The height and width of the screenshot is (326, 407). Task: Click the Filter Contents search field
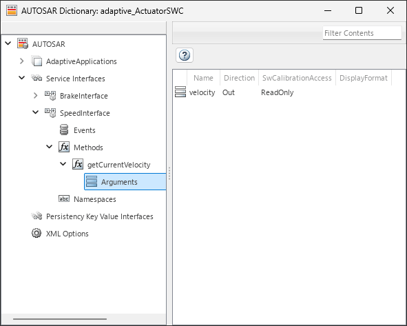click(362, 33)
